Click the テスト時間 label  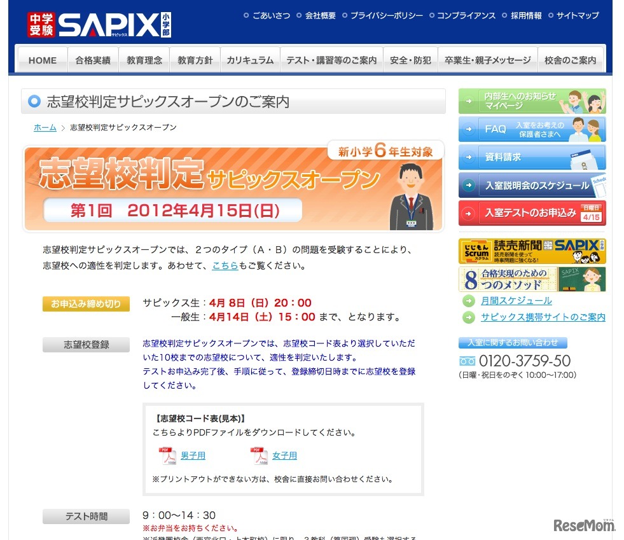(86, 516)
